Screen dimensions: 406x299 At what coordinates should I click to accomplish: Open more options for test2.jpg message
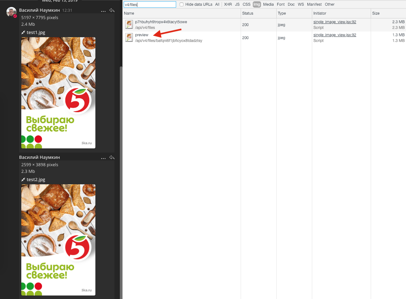click(103, 158)
